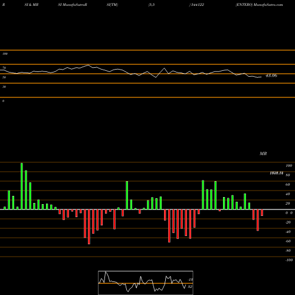The width and height of the screenshot is (295, 295).
Task: Click the '(5,5' parameter text in header
Action: 152,5
